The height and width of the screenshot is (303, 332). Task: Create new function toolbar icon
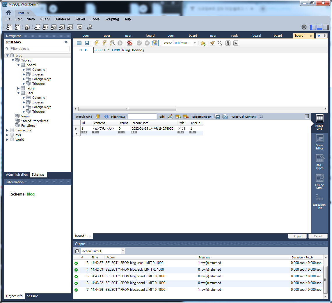click(70, 27)
